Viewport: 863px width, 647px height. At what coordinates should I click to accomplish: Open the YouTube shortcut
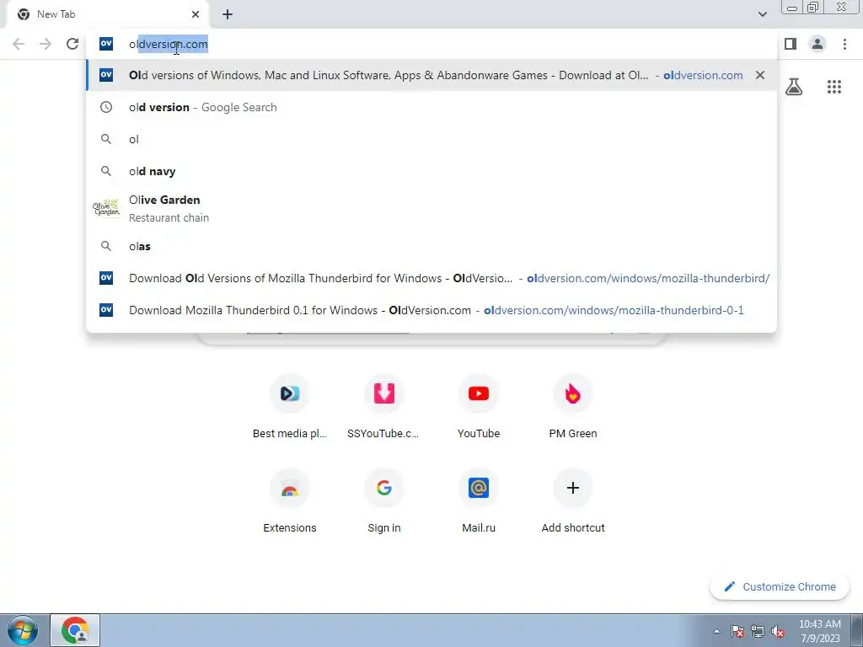[x=479, y=406]
